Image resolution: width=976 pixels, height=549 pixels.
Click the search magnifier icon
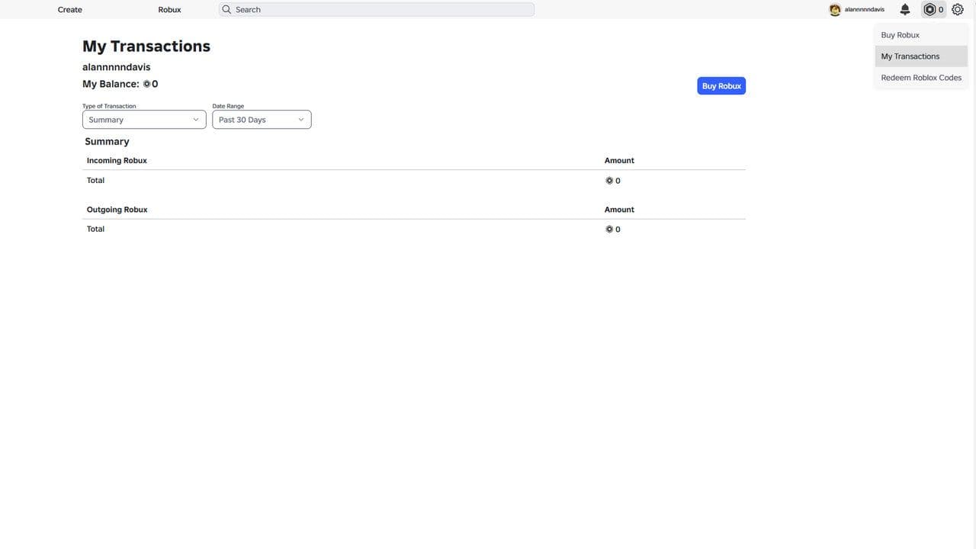click(226, 9)
